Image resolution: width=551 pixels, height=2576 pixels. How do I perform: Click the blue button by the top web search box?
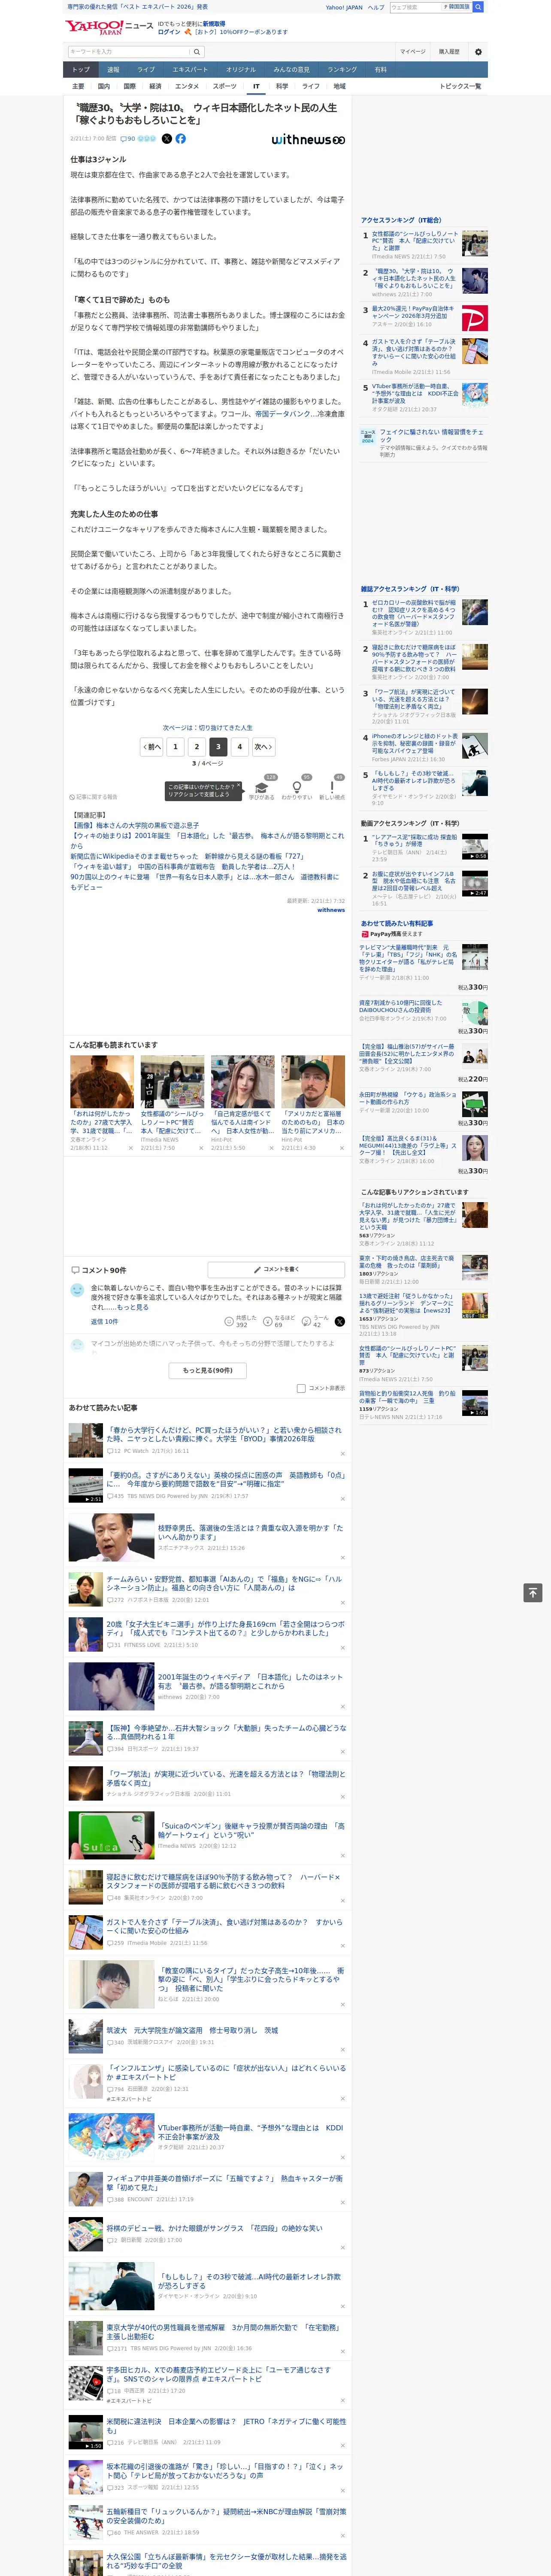click(x=478, y=7)
